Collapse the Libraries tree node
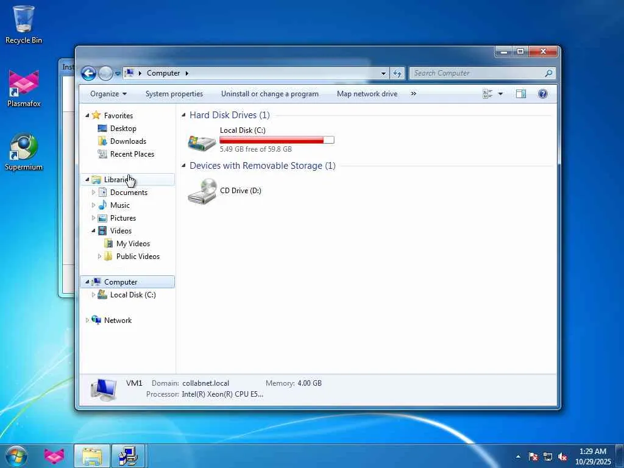This screenshot has height=468, width=624. 87,180
